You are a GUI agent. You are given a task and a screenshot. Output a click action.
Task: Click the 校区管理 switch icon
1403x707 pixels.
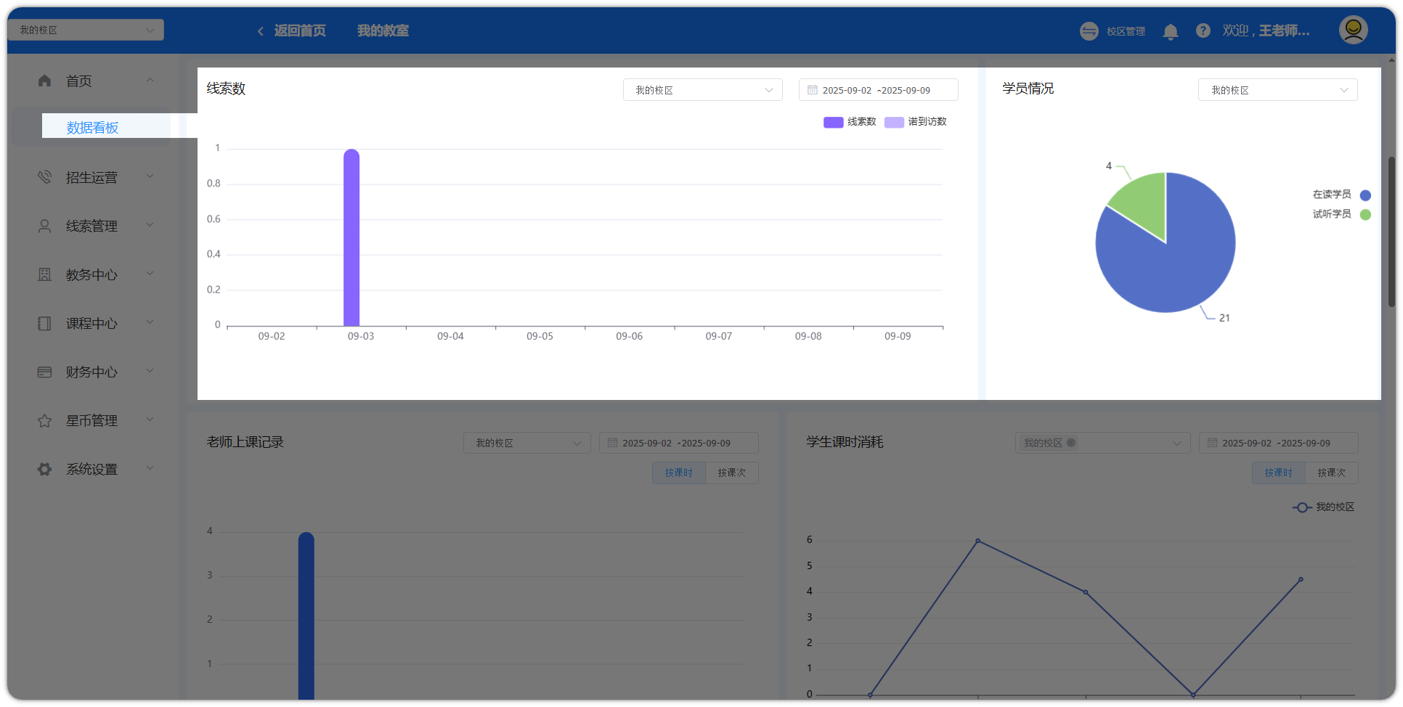pyautogui.click(x=1089, y=31)
